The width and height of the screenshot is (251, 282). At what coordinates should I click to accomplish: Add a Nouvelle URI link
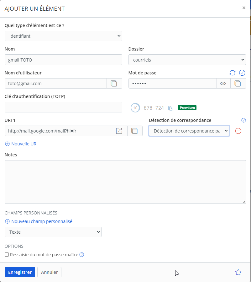coord(21,144)
